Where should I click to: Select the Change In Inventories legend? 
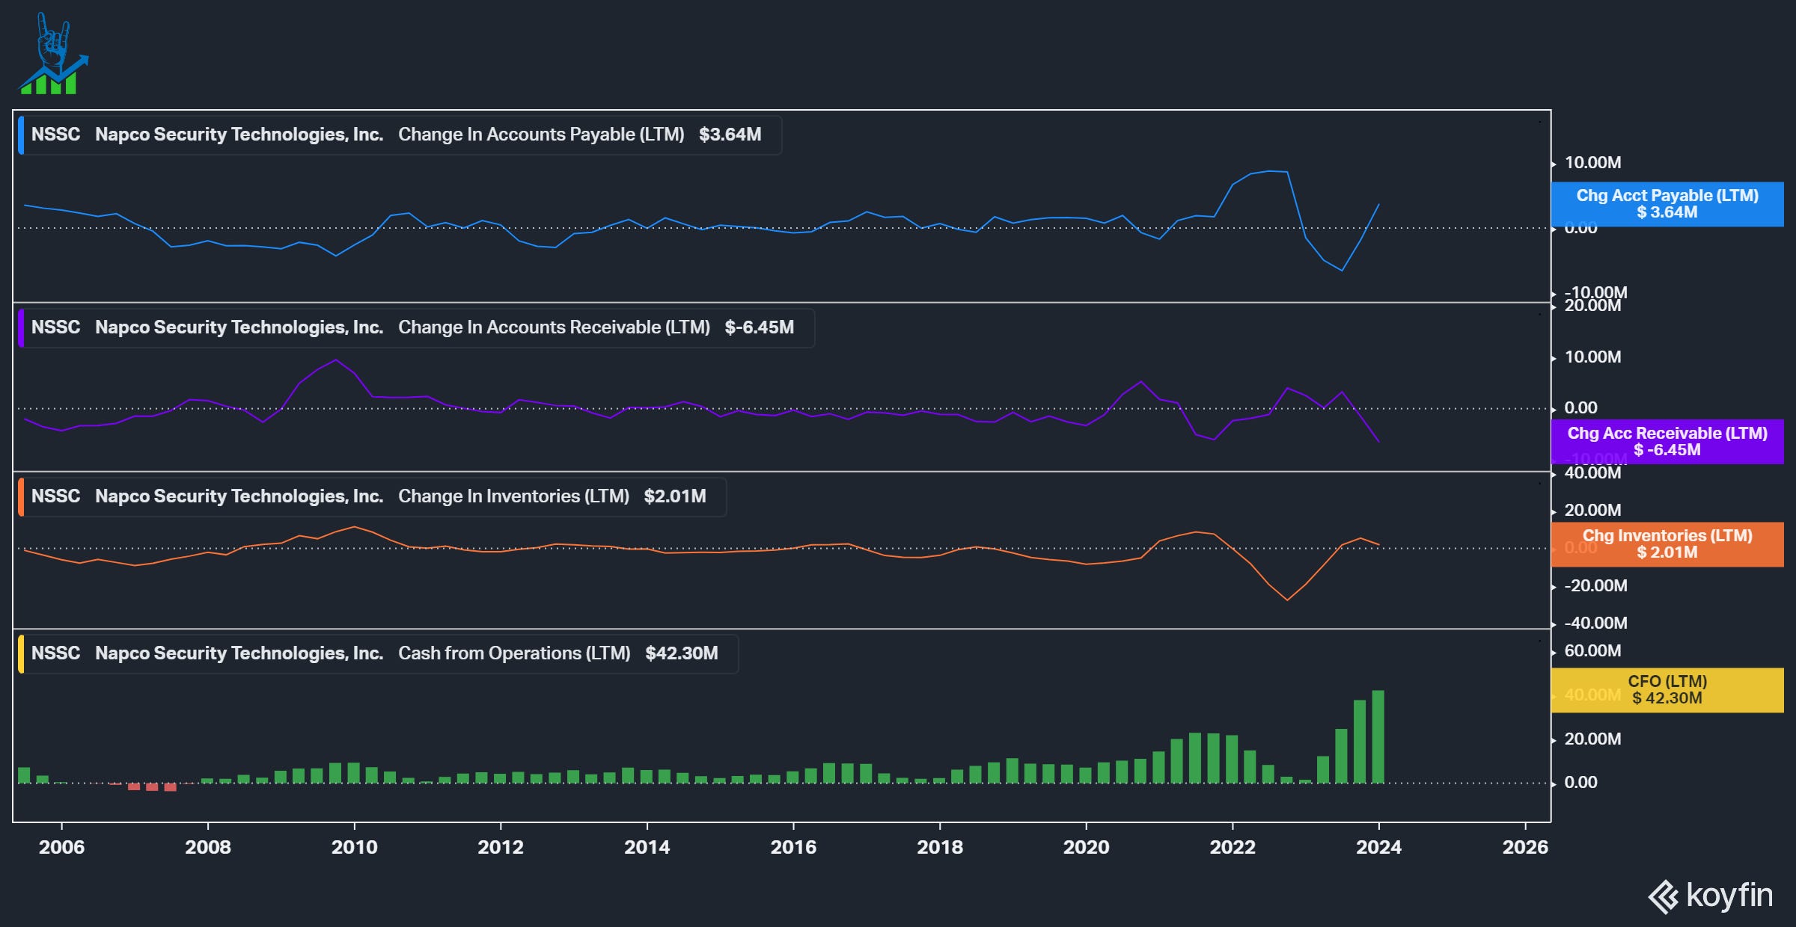coord(372,496)
